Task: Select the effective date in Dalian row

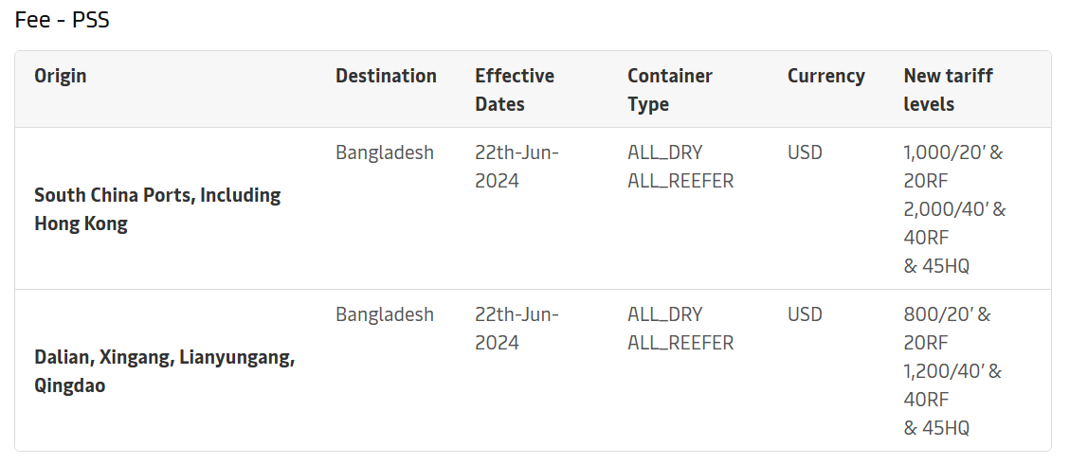Action: (517, 329)
